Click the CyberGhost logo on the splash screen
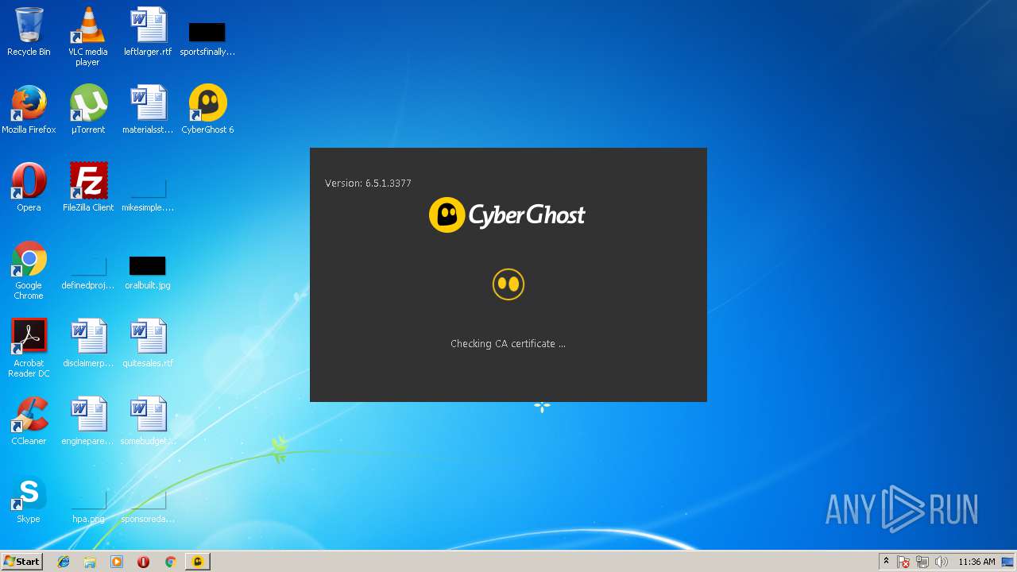The image size is (1017, 572). [508, 215]
